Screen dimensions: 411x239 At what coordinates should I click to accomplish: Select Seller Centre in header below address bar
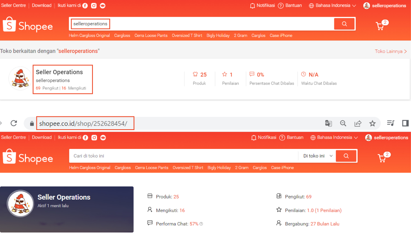coord(13,137)
